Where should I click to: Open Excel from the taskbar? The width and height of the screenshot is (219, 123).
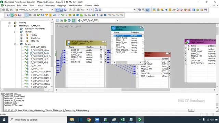pos(123,120)
